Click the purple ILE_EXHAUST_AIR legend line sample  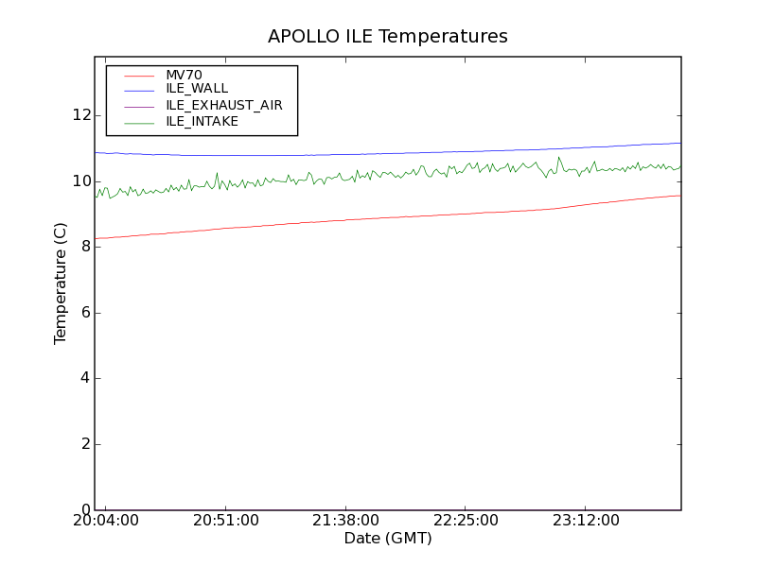(139, 107)
